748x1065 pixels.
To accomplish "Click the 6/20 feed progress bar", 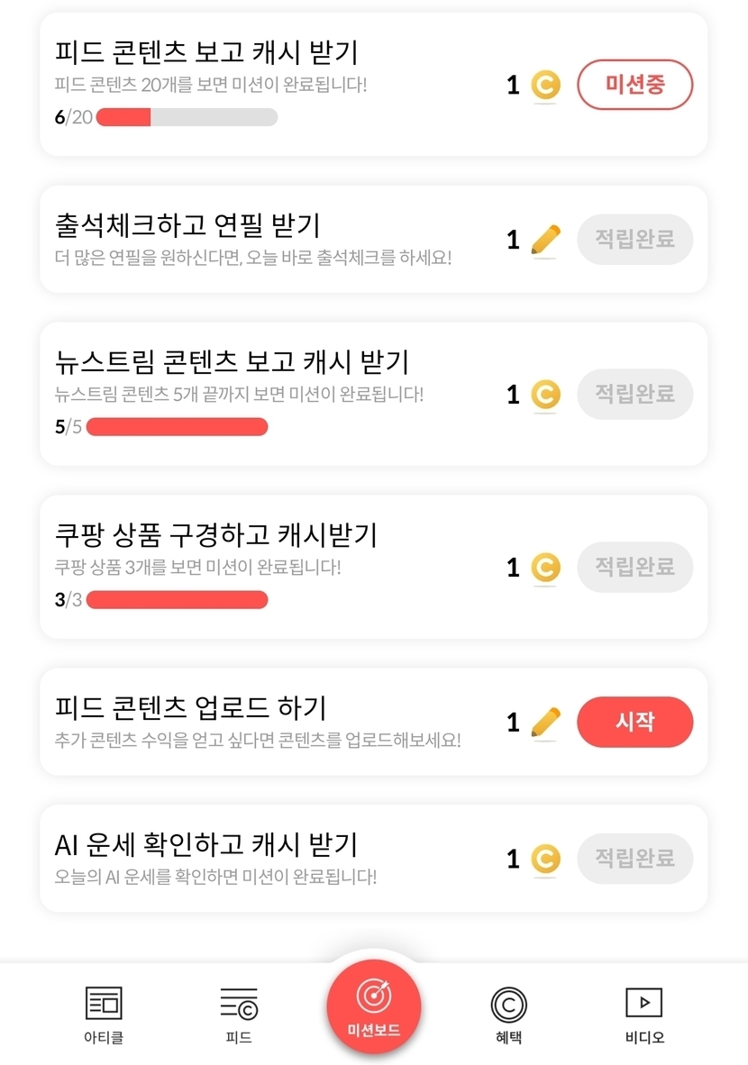I will pyautogui.click(x=187, y=117).
